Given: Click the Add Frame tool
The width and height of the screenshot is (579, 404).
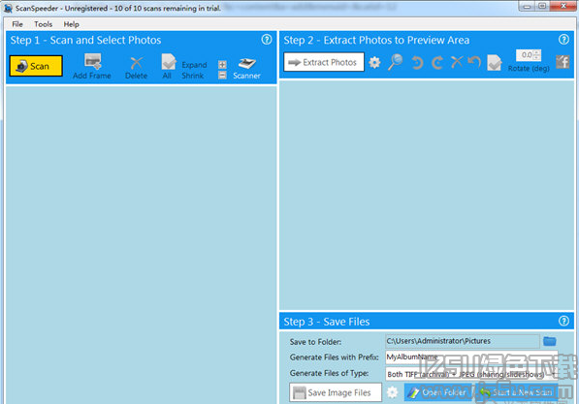Looking at the screenshot, I should 92,67.
